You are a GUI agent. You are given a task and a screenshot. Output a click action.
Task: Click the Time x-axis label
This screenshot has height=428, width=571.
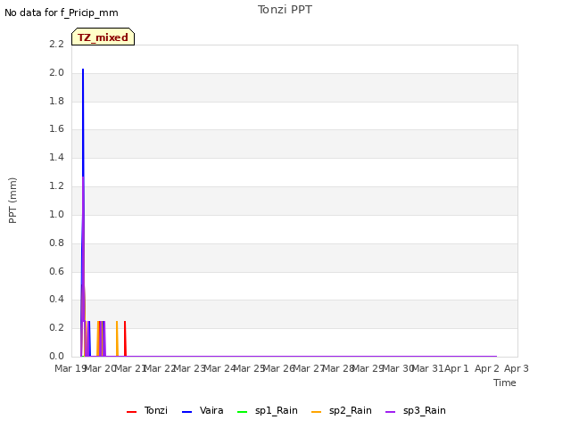505,383
